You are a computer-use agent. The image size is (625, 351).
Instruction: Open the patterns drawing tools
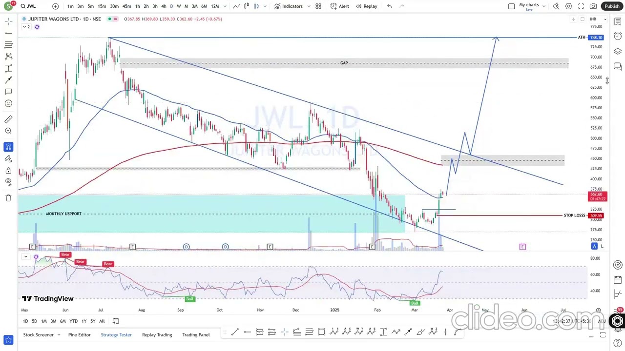click(x=8, y=57)
